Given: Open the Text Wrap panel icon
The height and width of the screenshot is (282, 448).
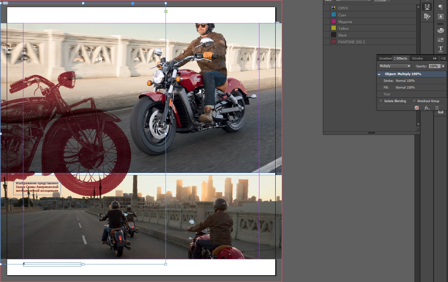Looking at the screenshot, I should 441,16.
